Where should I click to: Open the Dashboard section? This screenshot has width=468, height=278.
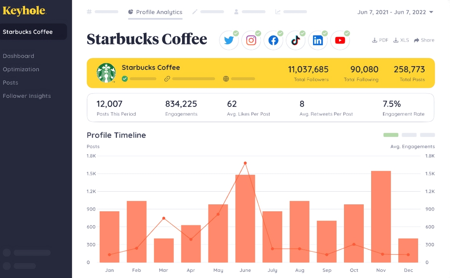(x=19, y=56)
